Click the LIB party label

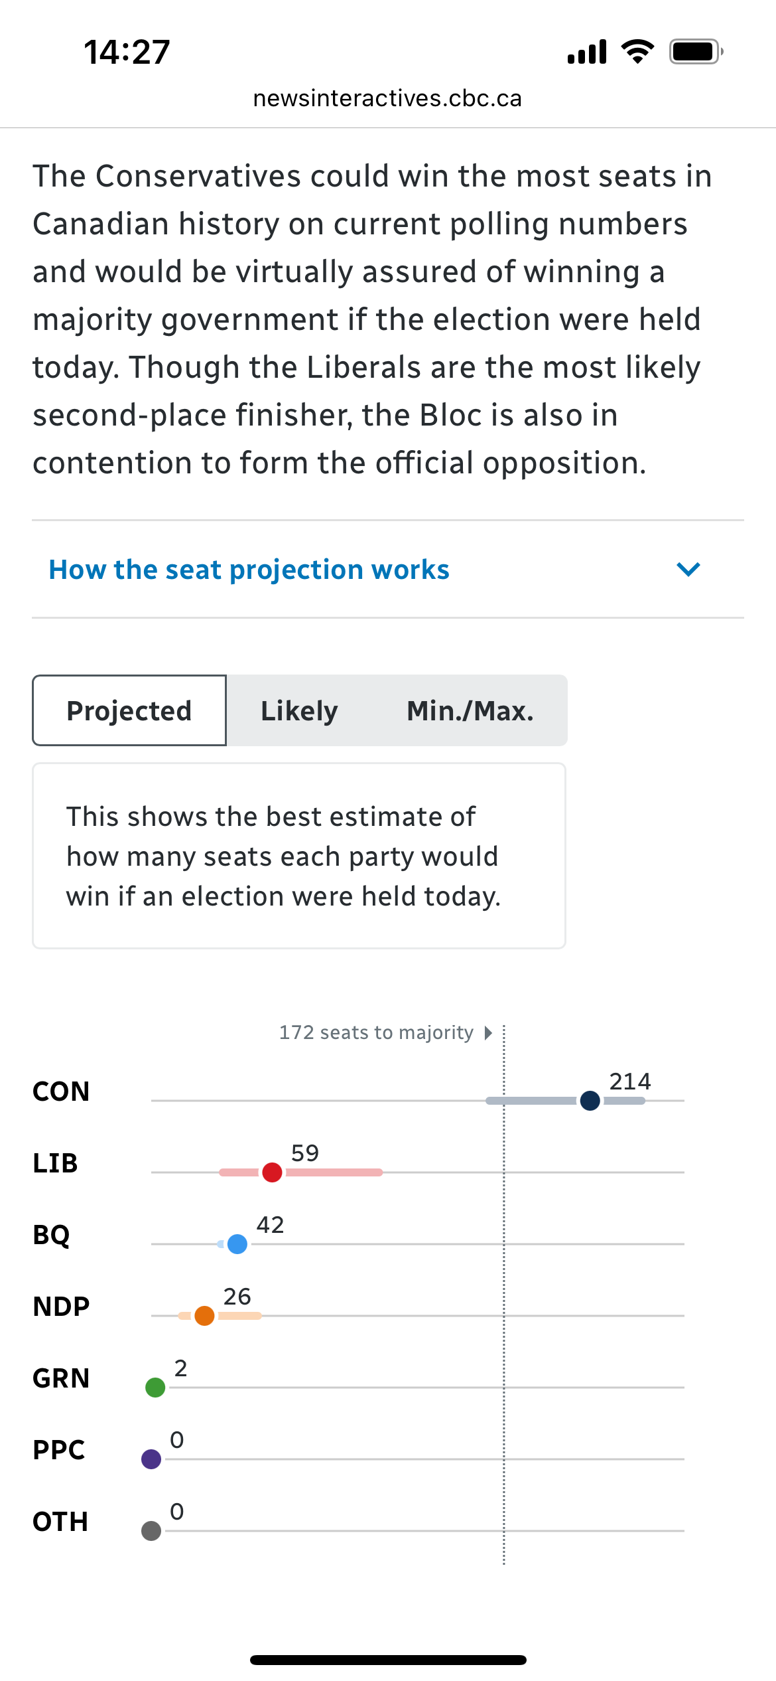56,1164
